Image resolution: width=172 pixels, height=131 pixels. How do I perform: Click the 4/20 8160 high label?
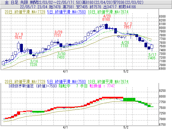click(106, 18)
